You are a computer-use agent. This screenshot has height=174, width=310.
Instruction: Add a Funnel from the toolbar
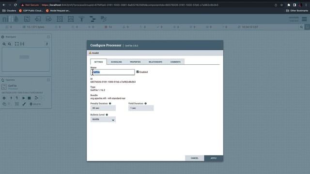click(x=81, y=19)
